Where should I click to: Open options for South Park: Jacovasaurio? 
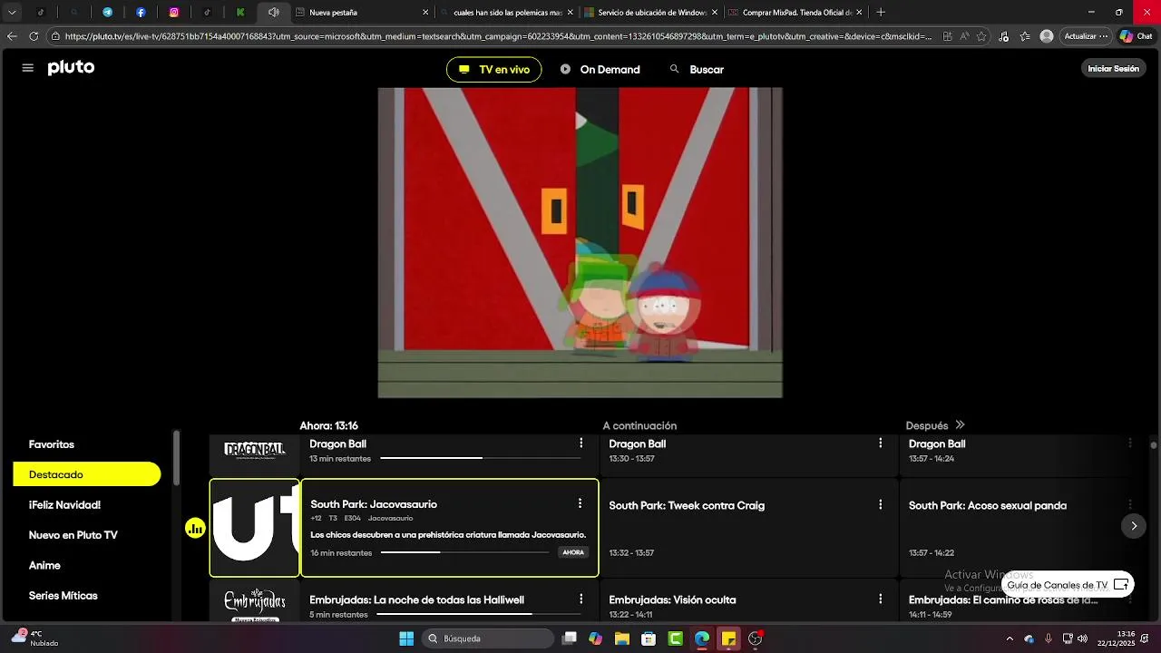(x=580, y=503)
